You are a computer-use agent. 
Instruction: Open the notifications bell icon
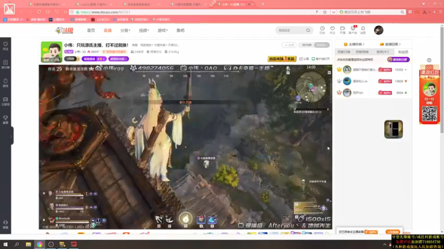coord(363,30)
